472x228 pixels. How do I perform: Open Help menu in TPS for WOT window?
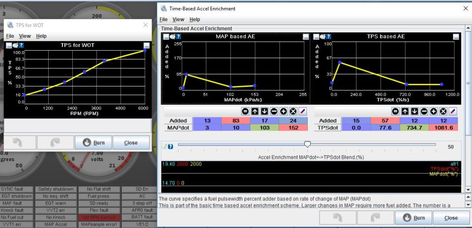pos(41,36)
